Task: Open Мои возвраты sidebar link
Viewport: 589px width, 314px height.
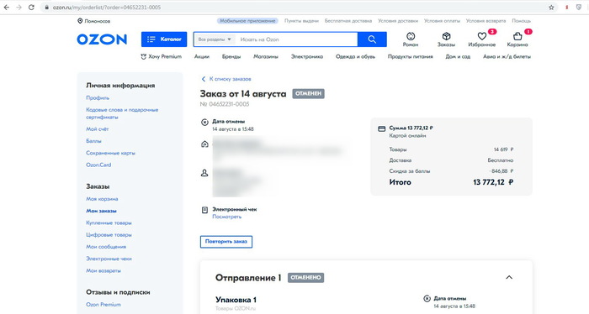Action: click(103, 270)
